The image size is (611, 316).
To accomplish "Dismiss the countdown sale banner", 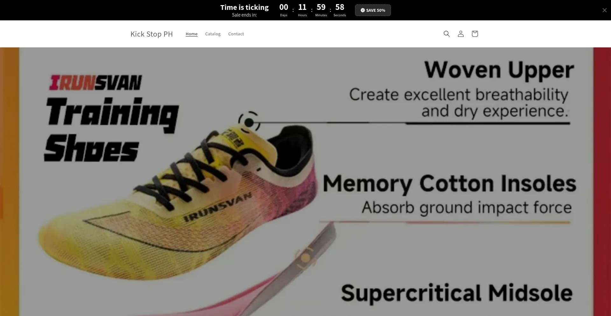I will (604, 10).
